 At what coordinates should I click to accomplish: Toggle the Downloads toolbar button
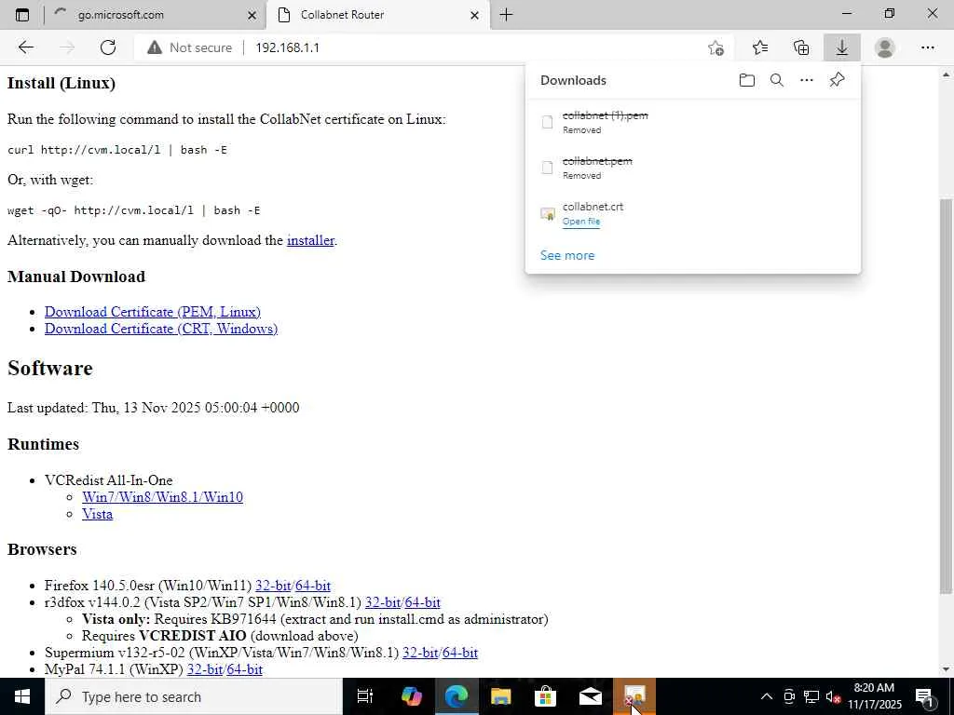click(842, 47)
